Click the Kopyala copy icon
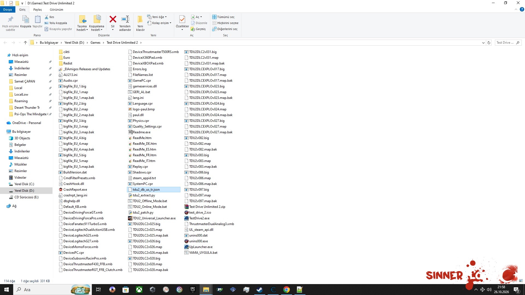Screen dimensions: 525x295 tap(25, 19)
